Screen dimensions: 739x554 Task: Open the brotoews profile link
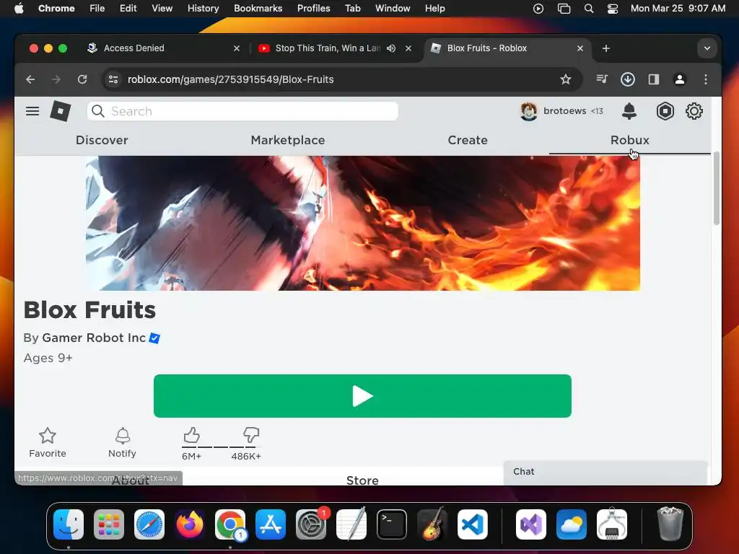564,111
